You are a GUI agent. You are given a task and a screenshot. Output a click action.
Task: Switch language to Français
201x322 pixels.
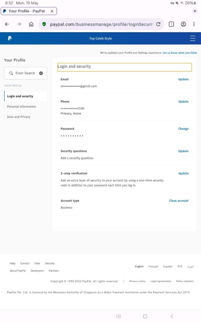[153, 267]
